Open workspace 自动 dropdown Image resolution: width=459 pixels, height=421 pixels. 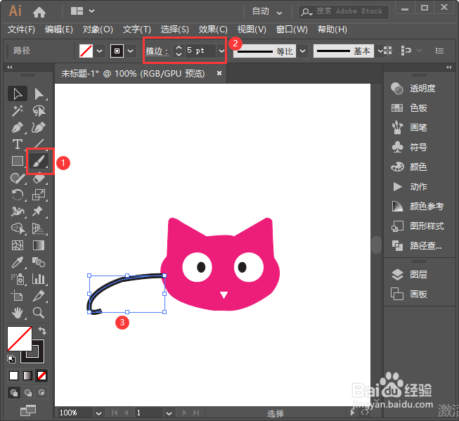(x=267, y=12)
